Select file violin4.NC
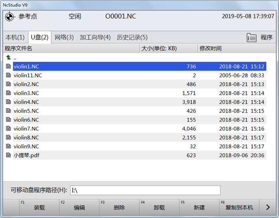 (139, 102)
